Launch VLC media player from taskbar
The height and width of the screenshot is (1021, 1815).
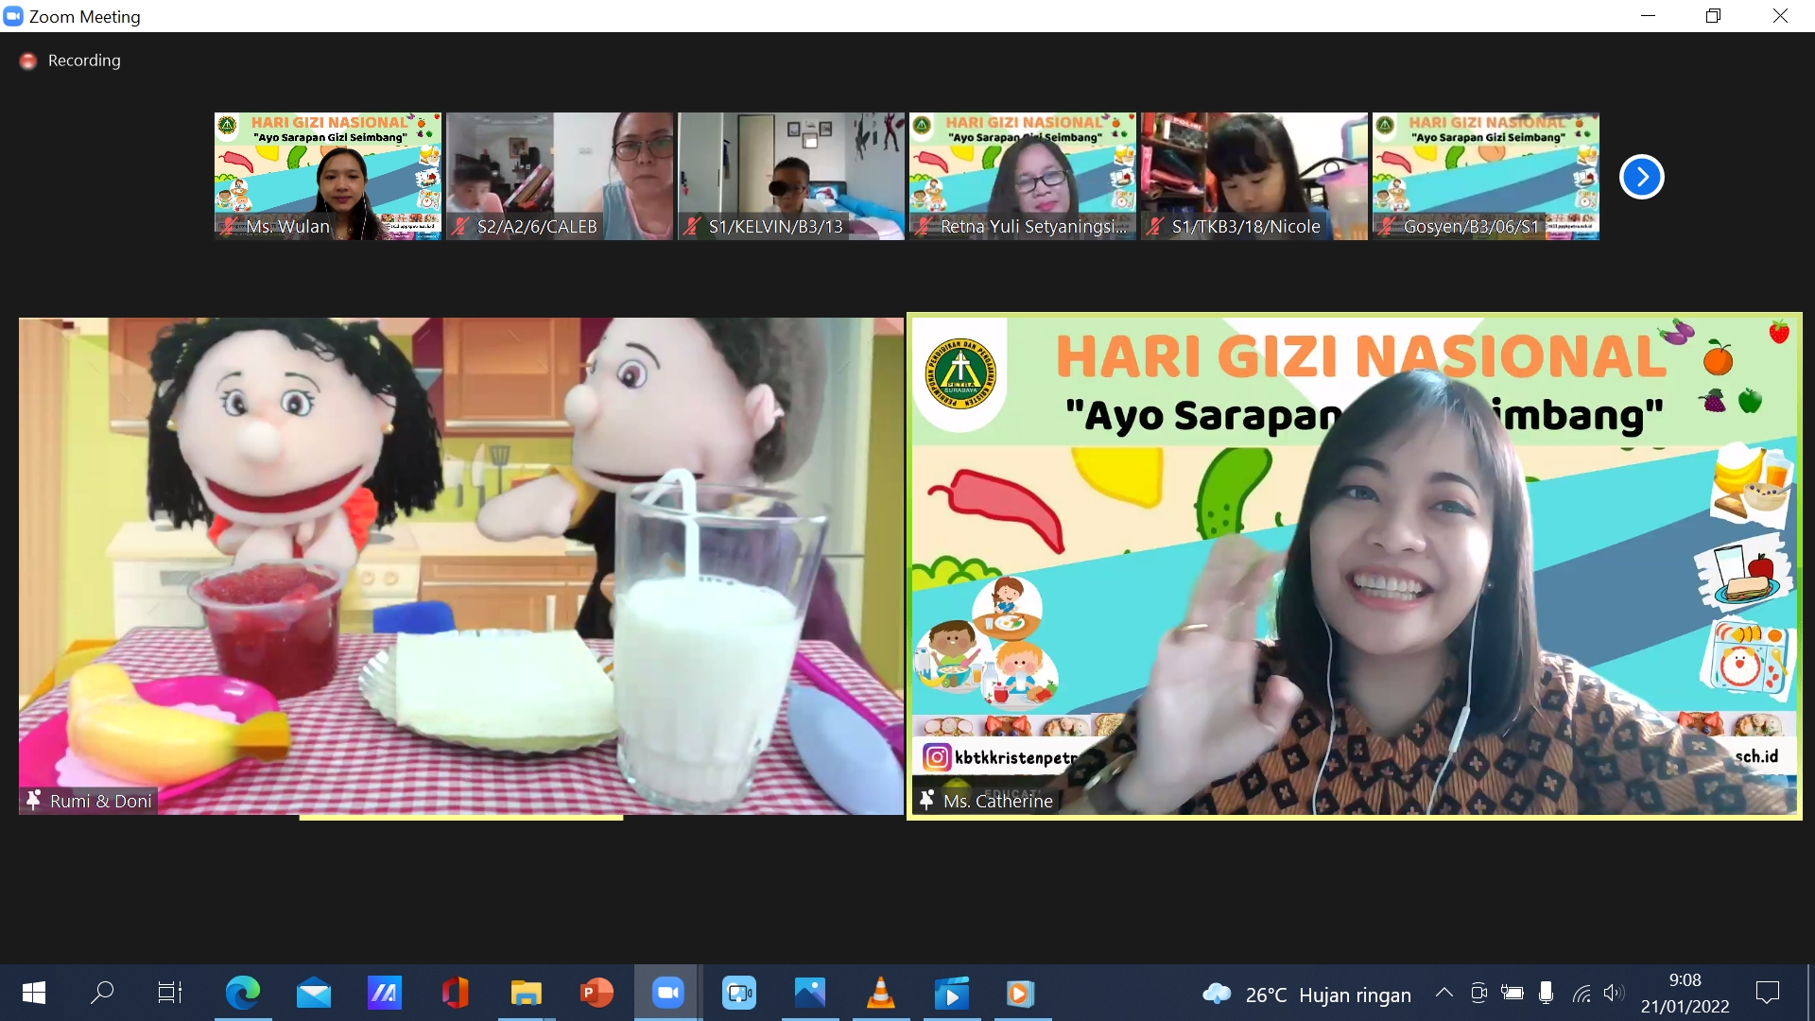pyautogui.click(x=880, y=993)
